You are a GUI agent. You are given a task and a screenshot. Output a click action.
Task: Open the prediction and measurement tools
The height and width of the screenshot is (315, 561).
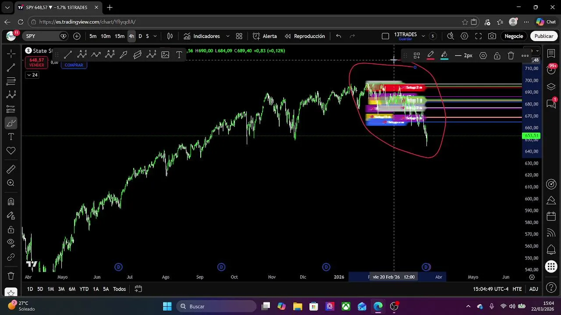pyautogui.click(x=11, y=109)
